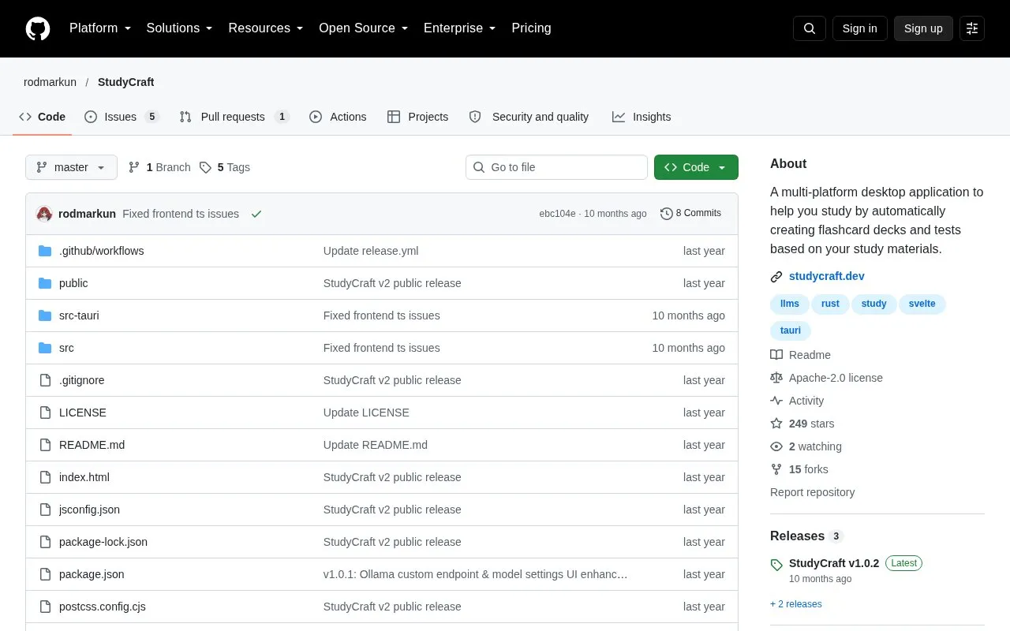1010x631 pixels.
Task: Click the link icon beside studycraft.dev
Action: (776, 277)
